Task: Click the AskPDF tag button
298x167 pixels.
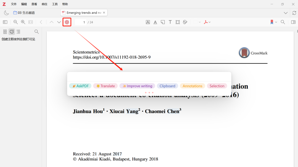Action: click(x=80, y=86)
